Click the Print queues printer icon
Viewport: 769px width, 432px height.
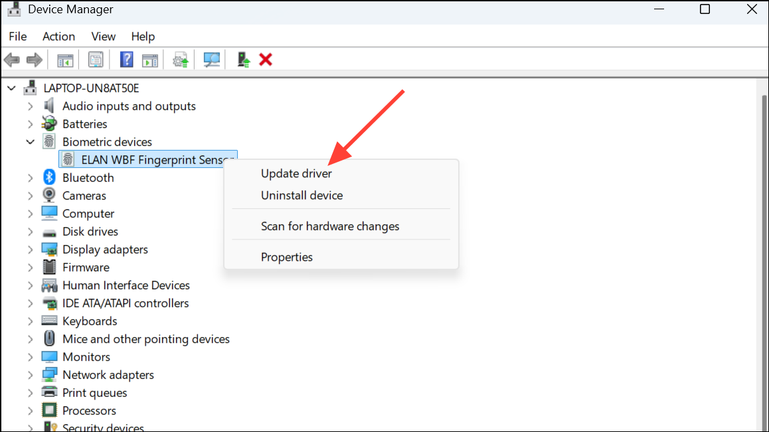pos(49,392)
